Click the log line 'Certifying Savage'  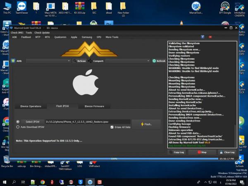(x=179, y=124)
